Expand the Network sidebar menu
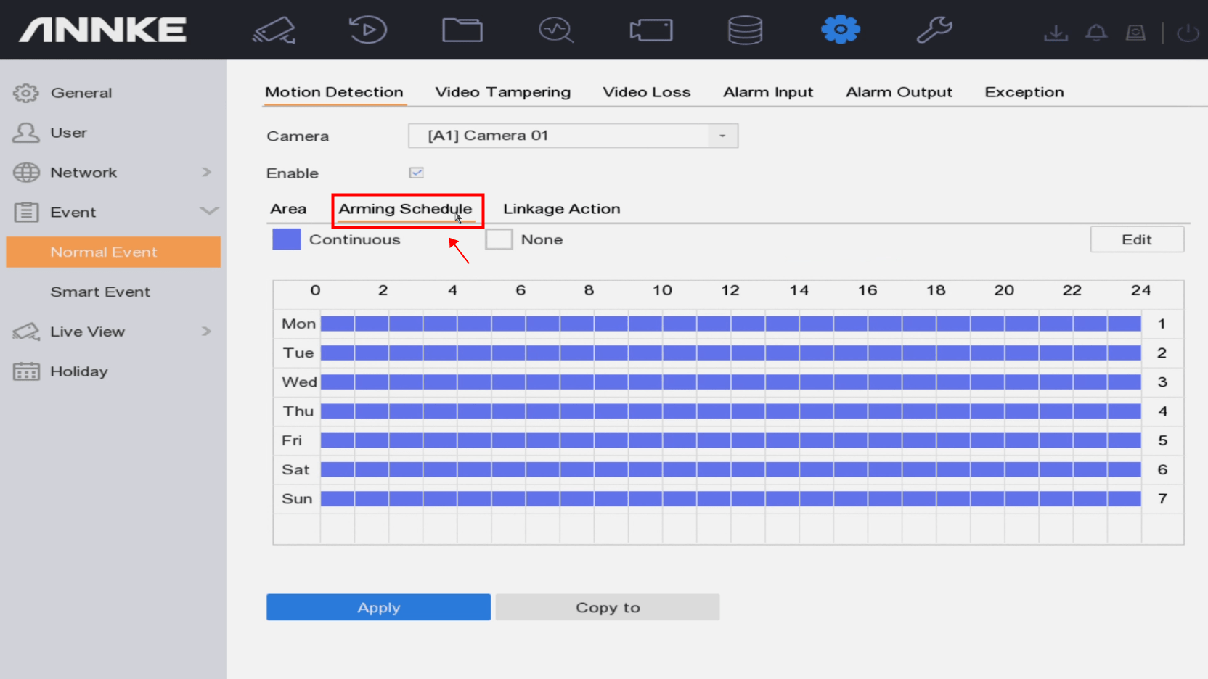 pyautogui.click(x=113, y=173)
